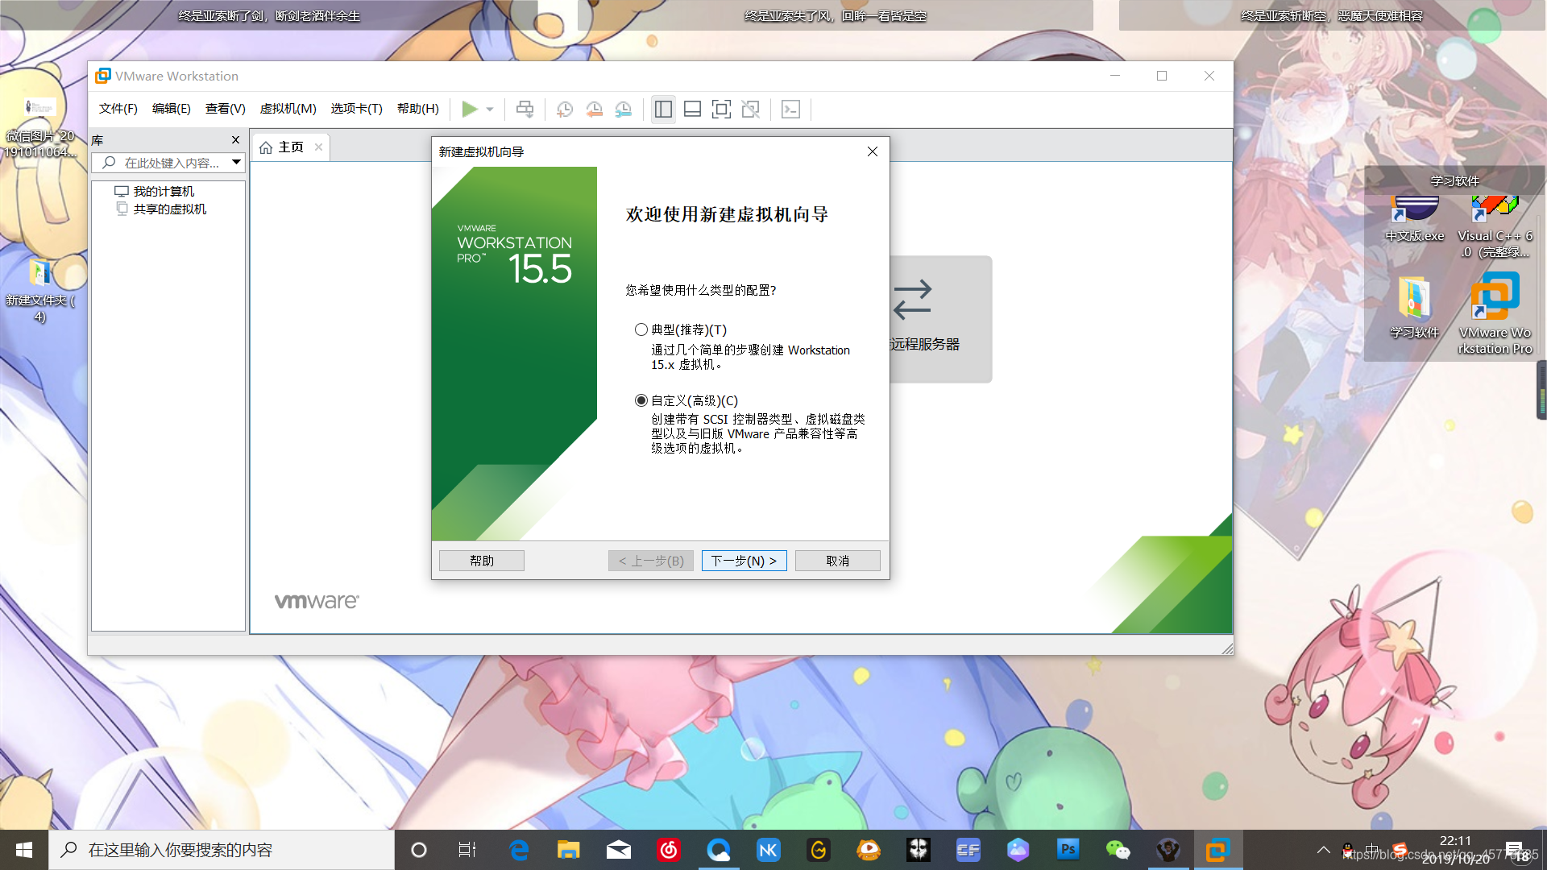The width and height of the screenshot is (1547, 870).
Task: Click the full screen mode icon
Action: click(x=721, y=109)
